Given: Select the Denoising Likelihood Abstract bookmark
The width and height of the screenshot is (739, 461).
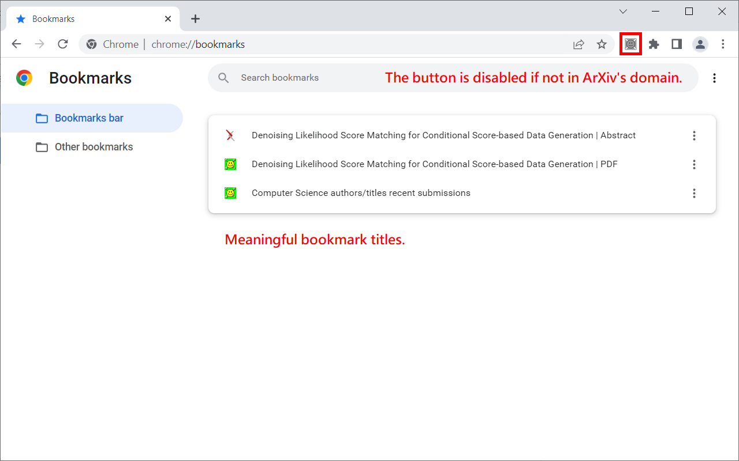Looking at the screenshot, I should pyautogui.click(x=443, y=135).
